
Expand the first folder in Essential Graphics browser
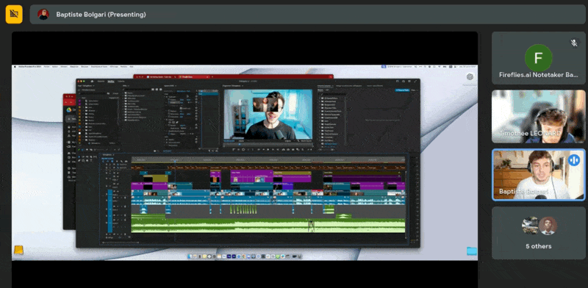[320, 98]
